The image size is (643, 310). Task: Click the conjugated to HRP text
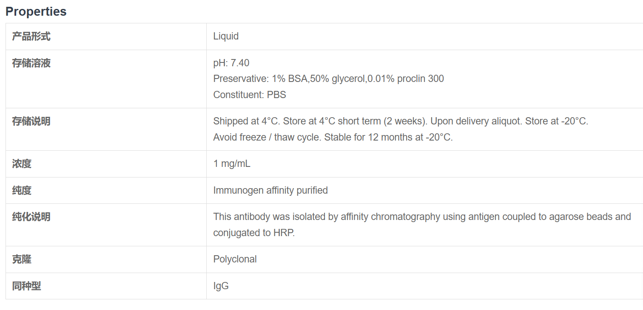pyautogui.click(x=254, y=233)
